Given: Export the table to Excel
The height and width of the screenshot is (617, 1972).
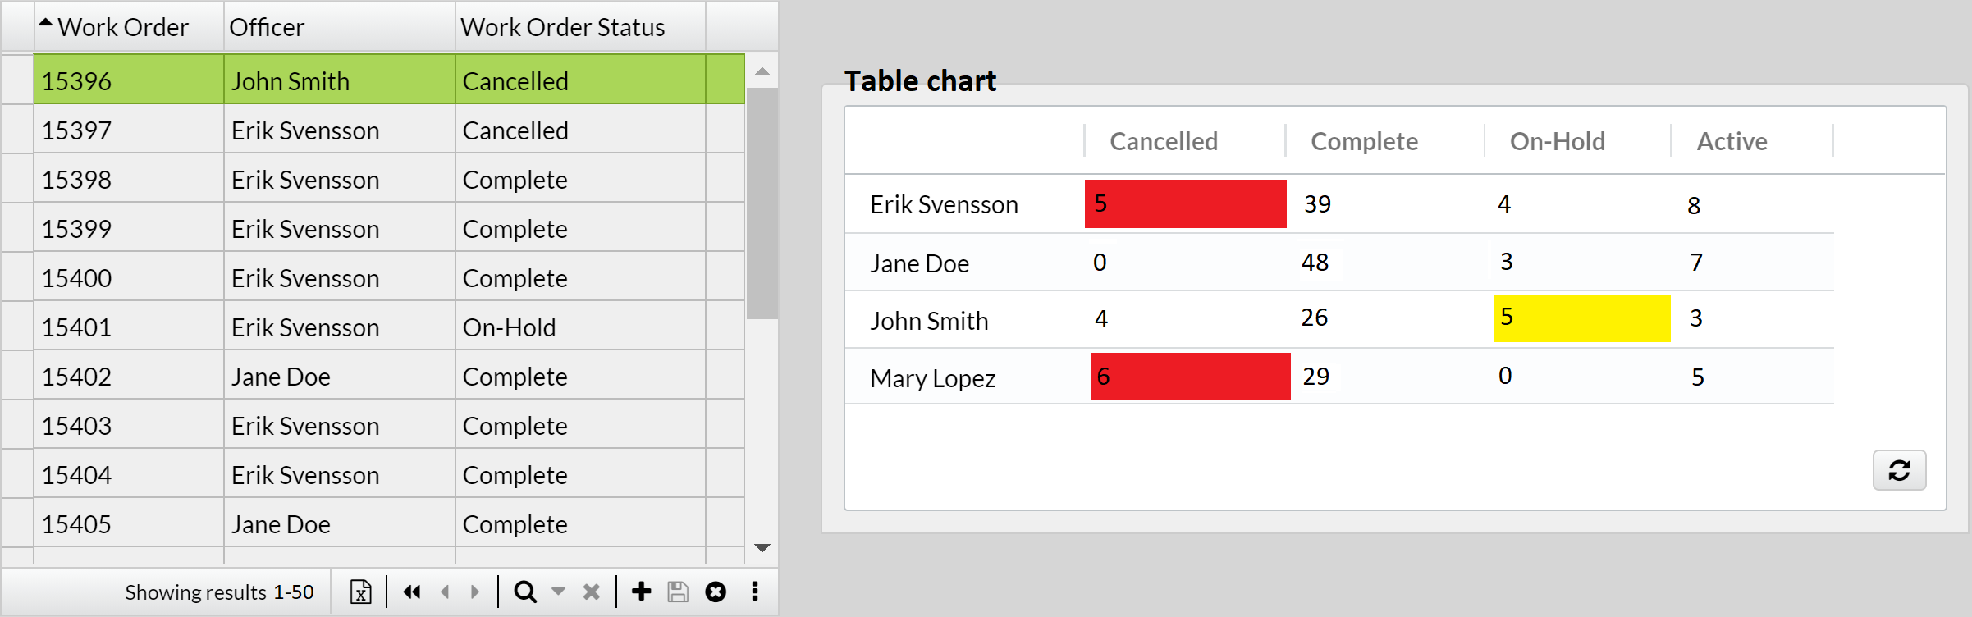Looking at the screenshot, I should click(x=359, y=591).
